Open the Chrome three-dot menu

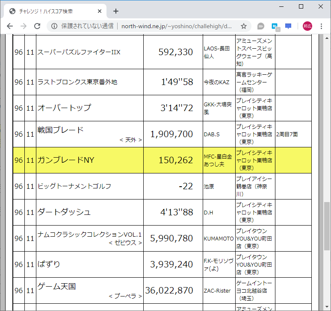(321, 26)
